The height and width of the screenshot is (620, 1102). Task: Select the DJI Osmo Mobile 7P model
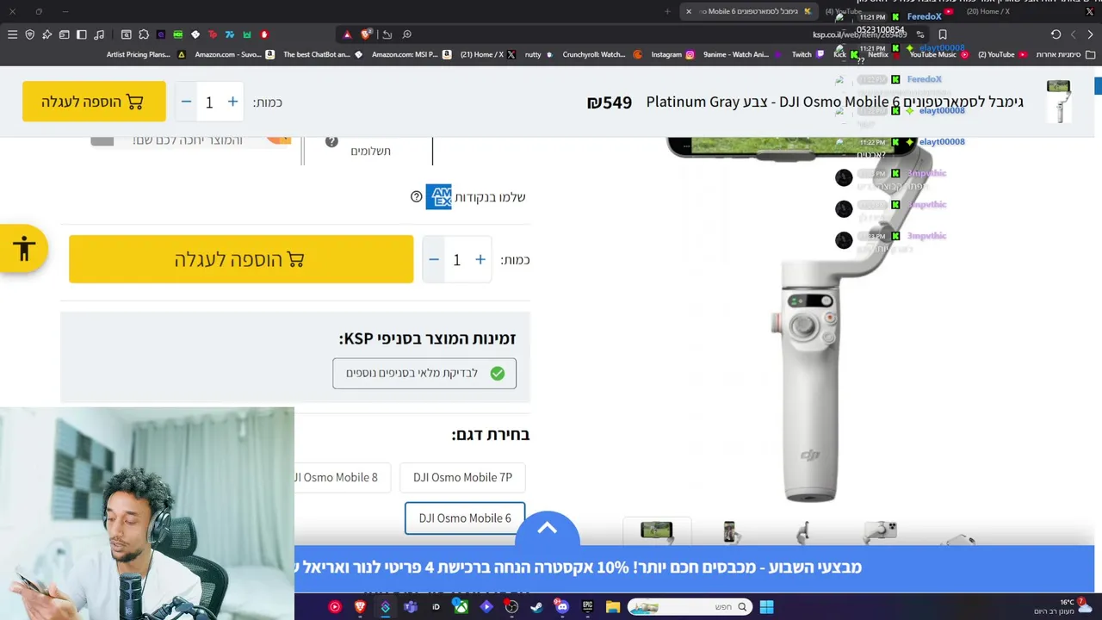[x=462, y=477]
